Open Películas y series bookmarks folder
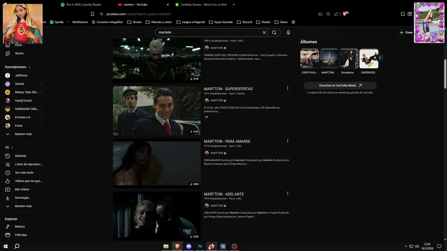The height and width of the screenshot is (251, 447). 159,22
